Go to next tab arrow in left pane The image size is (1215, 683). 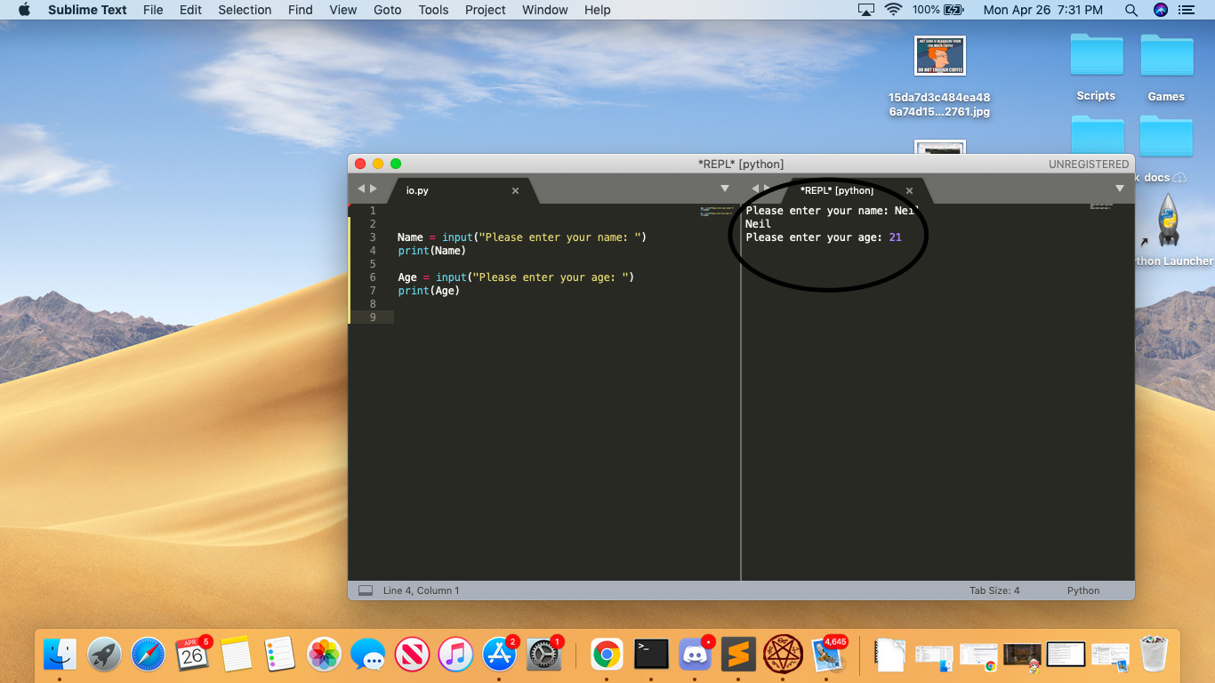[374, 189]
